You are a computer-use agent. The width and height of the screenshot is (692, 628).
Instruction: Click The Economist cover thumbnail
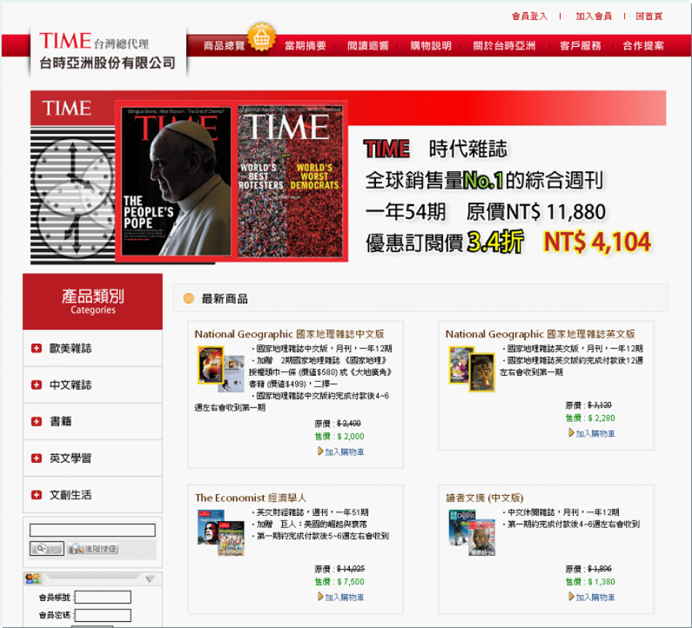click(x=221, y=533)
